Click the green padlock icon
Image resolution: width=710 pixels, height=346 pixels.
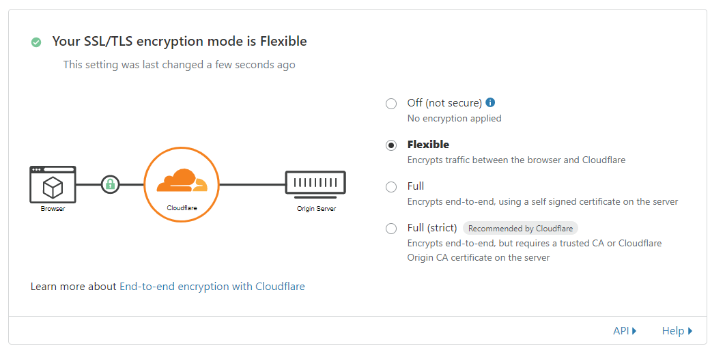[110, 184]
